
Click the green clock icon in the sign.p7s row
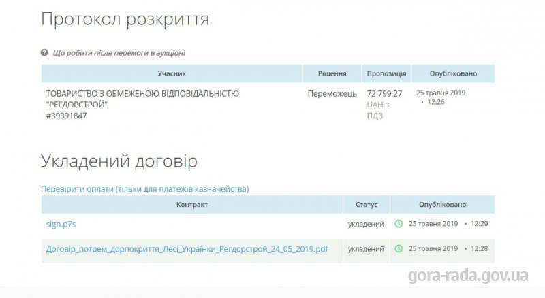click(x=399, y=224)
